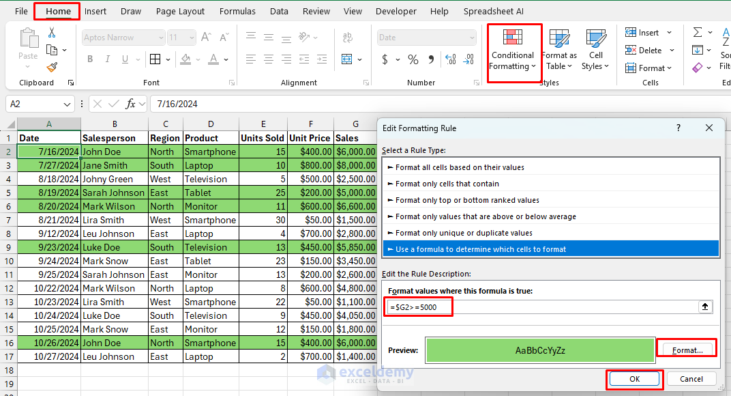Click Align Right icon
This screenshot has width=731, height=396.
286,59
